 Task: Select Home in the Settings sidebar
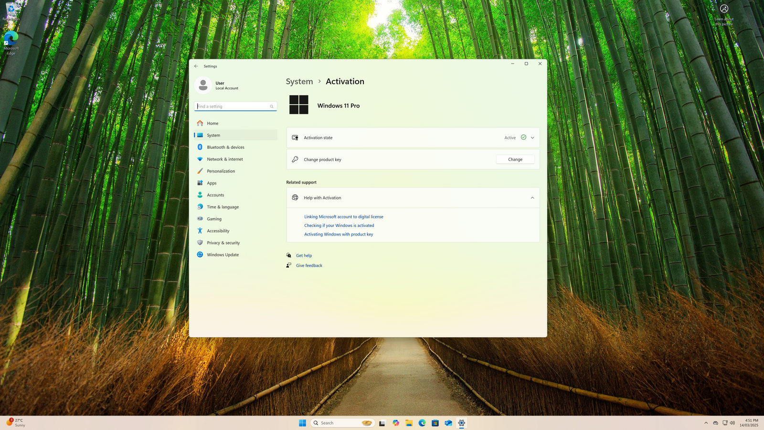click(x=212, y=123)
